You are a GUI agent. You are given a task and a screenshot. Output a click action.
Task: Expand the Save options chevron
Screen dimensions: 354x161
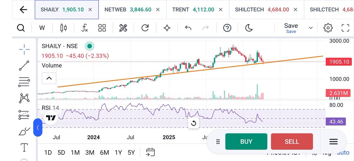pyautogui.click(x=311, y=28)
